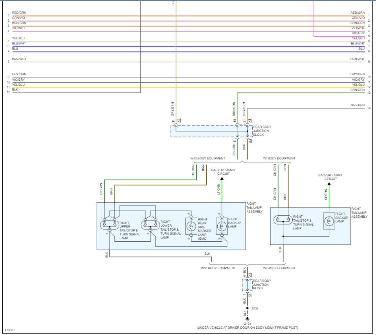Click the W/ BODY EQUIPMENT label near ground
Image resolution: width=376 pixels, height=335 pixels.
[279, 268]
